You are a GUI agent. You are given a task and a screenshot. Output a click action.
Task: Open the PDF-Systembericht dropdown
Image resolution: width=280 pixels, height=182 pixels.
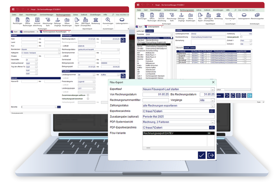[x=212, y=122]
